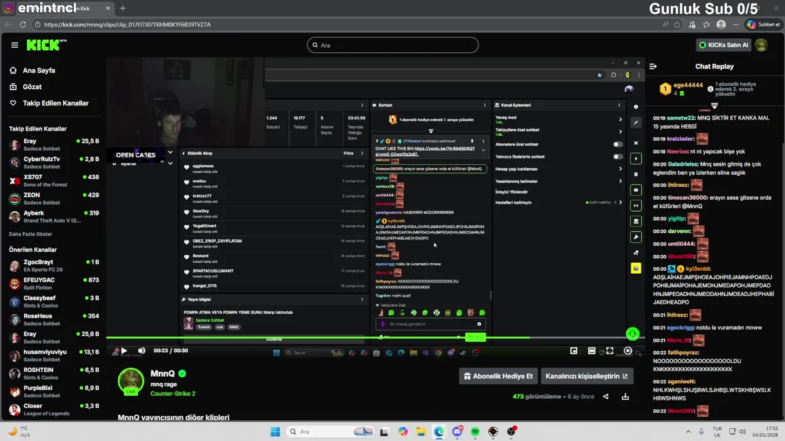Viewport: 785px width, 441px height.
Task: Click username aganiweN in chat replay
Action: (x=681, y=381)
